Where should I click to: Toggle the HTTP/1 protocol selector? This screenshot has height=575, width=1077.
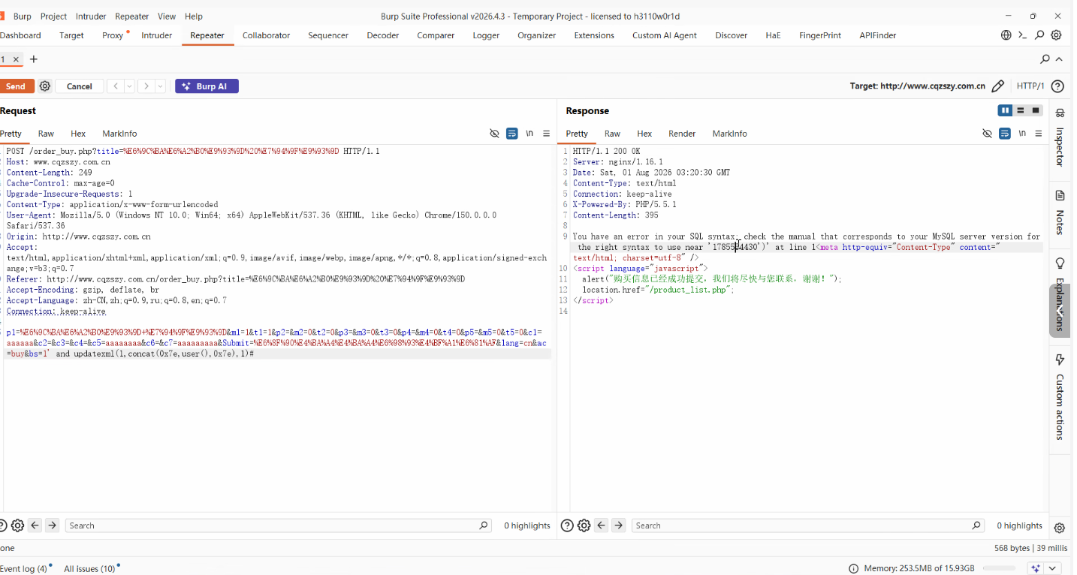pos(1030,86)
